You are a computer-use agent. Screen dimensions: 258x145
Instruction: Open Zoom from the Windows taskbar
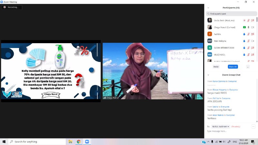[87, 141]
